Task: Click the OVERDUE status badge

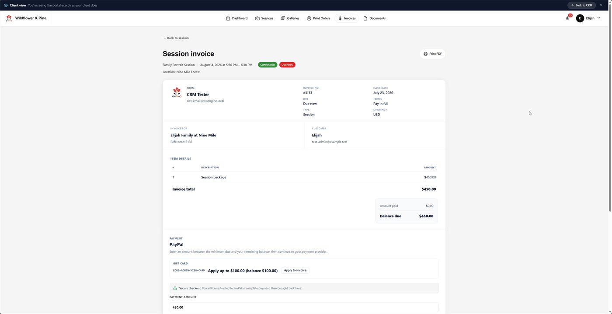Action: [x=287, y=65]
